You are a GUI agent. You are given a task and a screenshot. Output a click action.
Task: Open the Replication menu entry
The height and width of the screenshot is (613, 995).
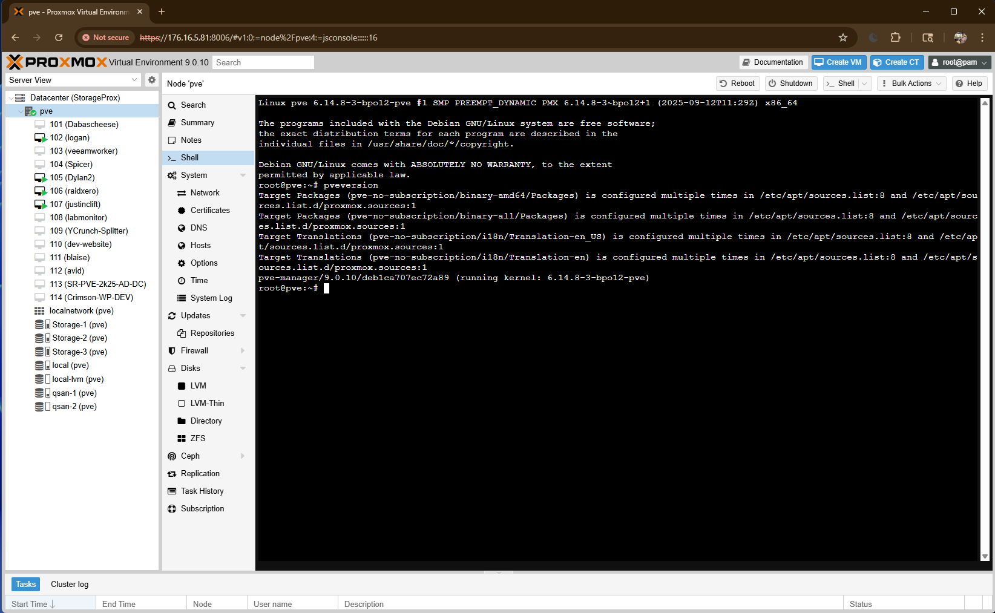tap(200, 474)
